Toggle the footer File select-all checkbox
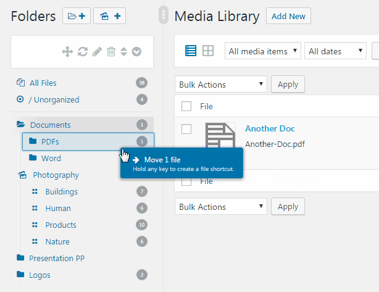 pyautogui.click(x=186, y=181)
